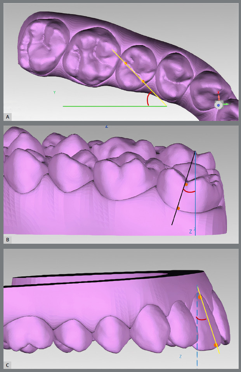Click the green Y axis label in panel A
The height and width of the screenshot is (372, 241).
(54, 93)
